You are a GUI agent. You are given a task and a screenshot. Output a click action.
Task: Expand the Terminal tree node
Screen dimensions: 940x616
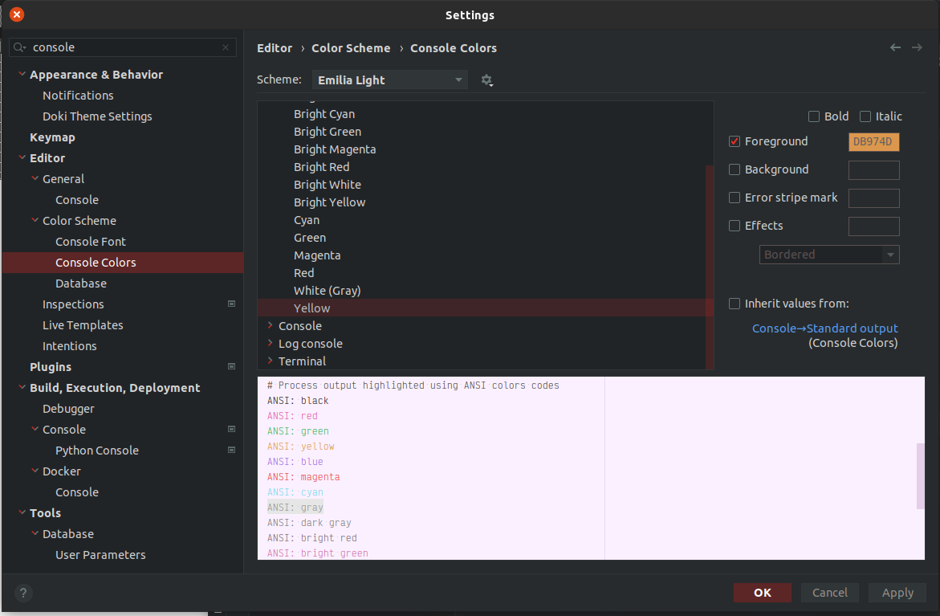[x=271, y=361]
